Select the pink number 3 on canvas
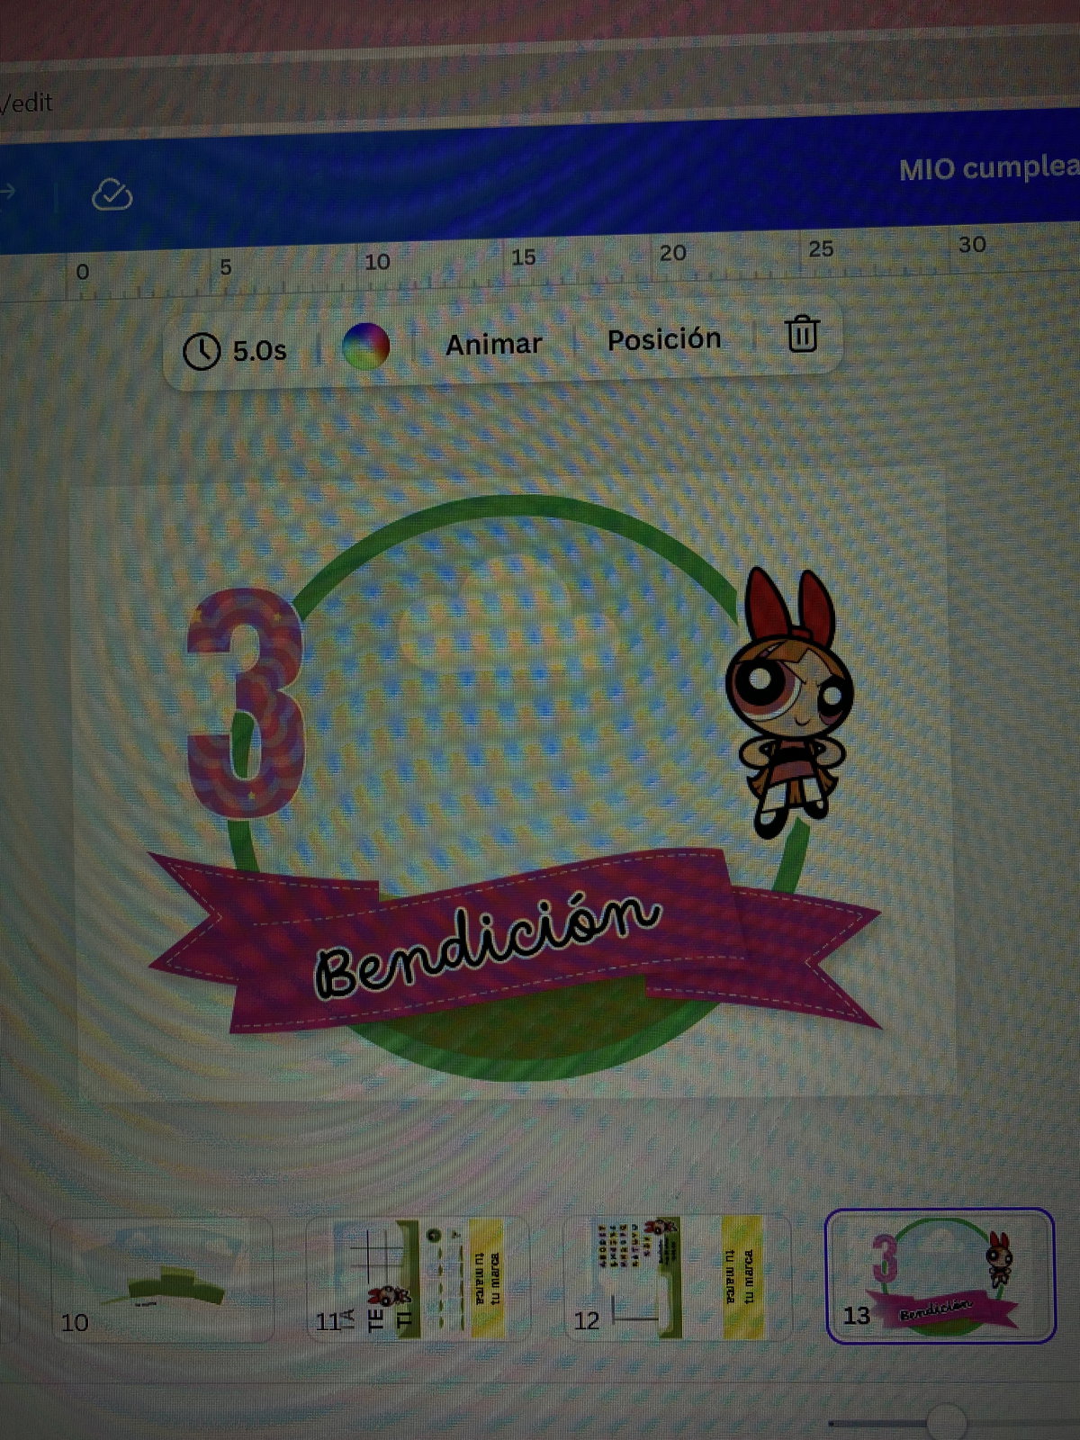 tap(245, 702)
